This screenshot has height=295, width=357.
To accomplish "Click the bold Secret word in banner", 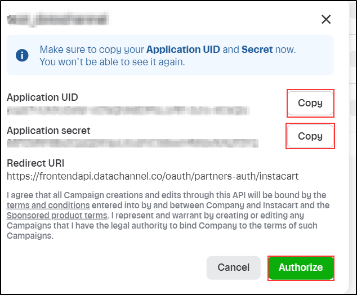I will point(257,50).
